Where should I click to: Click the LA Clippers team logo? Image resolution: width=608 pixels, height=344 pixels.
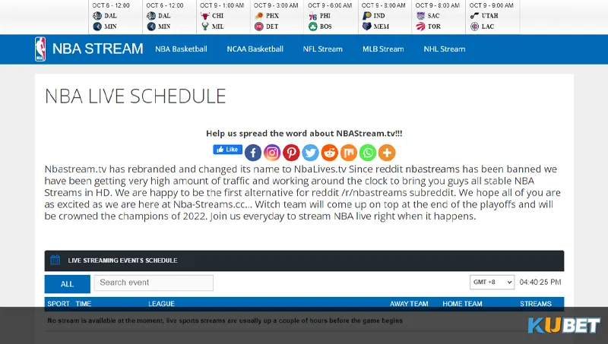pos(474,27)
